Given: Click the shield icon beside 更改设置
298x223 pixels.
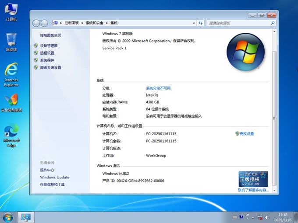Looking at the screenshot, I should (x=237, y=133).
